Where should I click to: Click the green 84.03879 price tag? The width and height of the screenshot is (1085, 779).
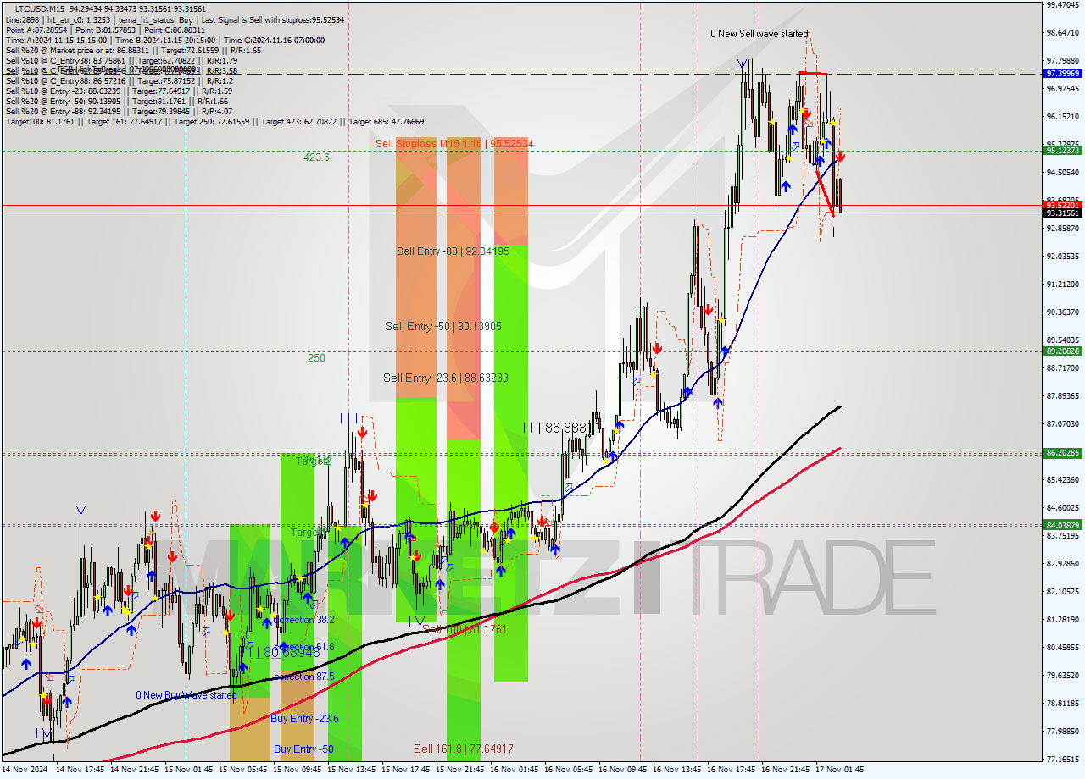[x=1062, y=525]
